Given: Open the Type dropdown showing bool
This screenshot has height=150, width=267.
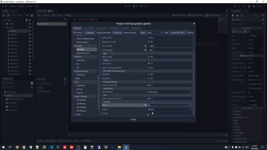Looking at the screenshot, I should 155,32.
